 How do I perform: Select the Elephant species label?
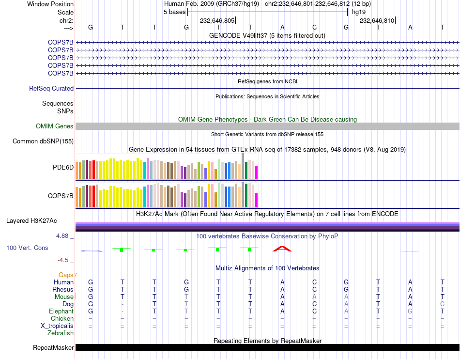[61, 312]
